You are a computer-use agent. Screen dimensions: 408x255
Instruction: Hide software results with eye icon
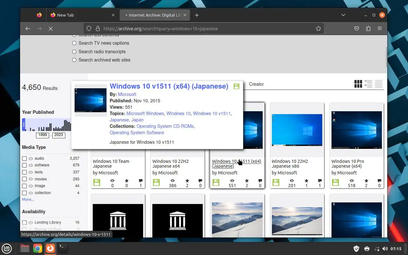tap(31, 165)
